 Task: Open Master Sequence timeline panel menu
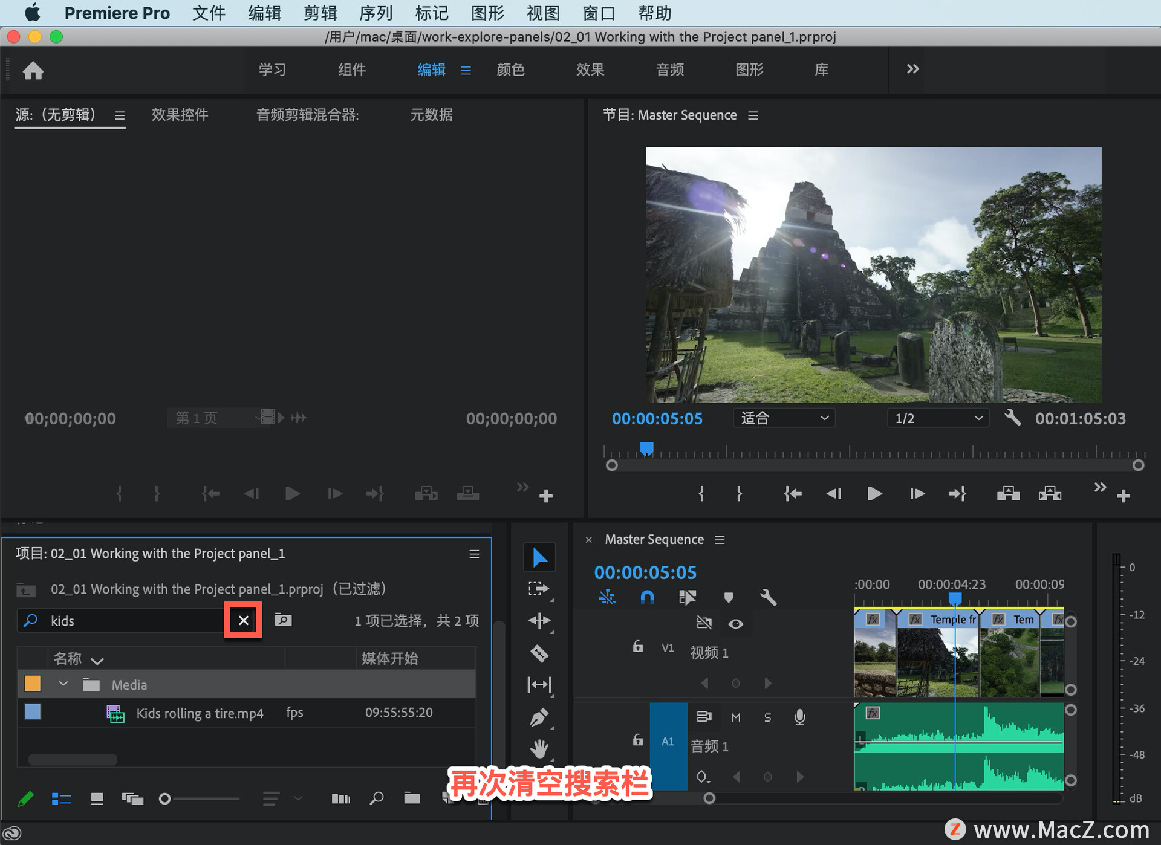[720, 539]
